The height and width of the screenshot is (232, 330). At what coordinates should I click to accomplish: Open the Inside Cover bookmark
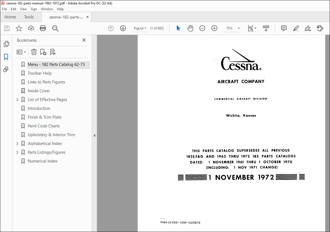point(39,91)
